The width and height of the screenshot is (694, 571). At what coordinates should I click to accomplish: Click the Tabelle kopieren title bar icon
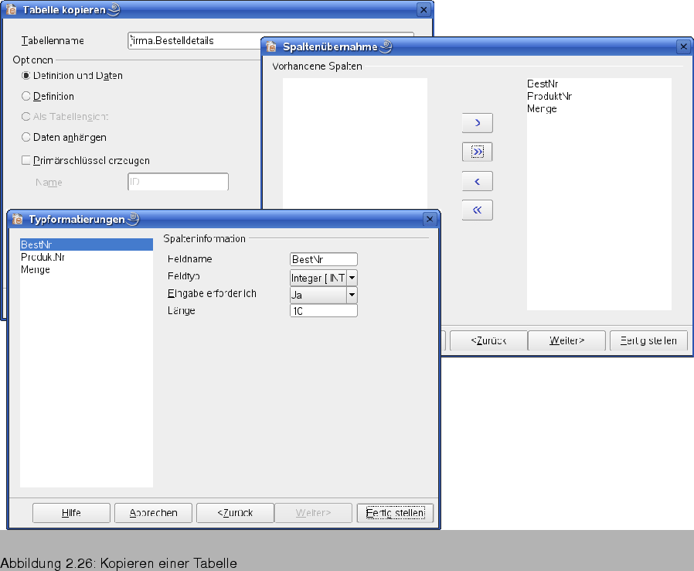tap(12, 9)
